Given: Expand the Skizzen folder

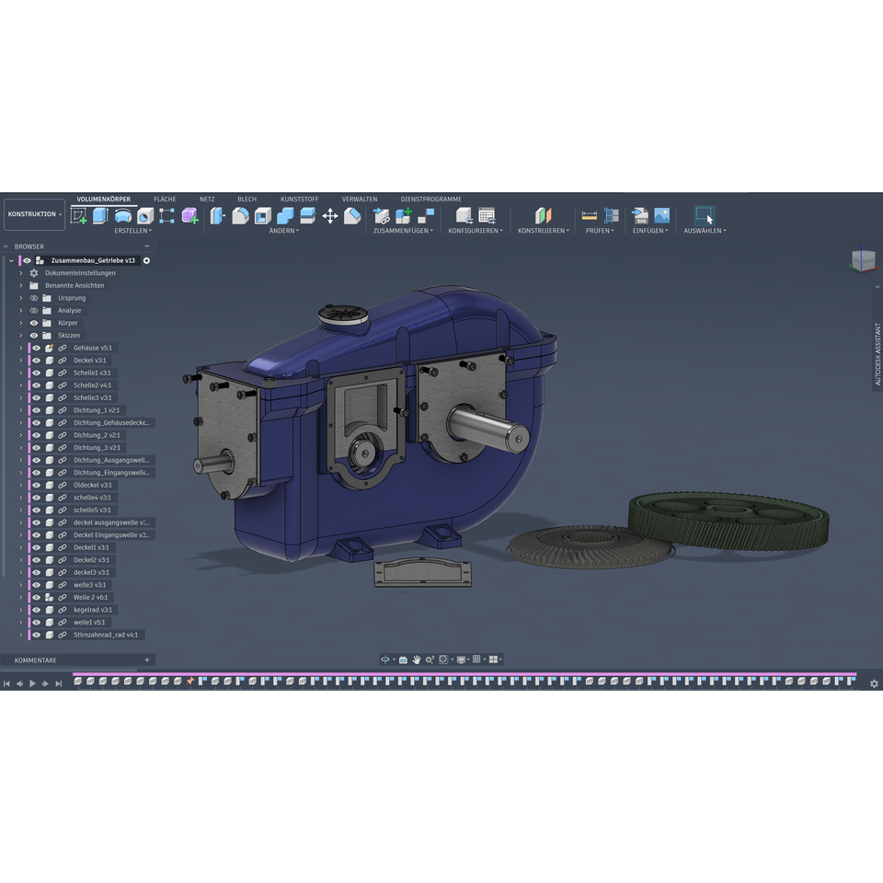Looking at the screenshot, I should tap(21, 336).
